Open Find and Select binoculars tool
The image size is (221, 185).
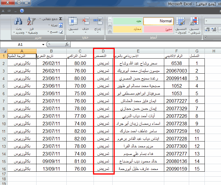pos(18,21)
